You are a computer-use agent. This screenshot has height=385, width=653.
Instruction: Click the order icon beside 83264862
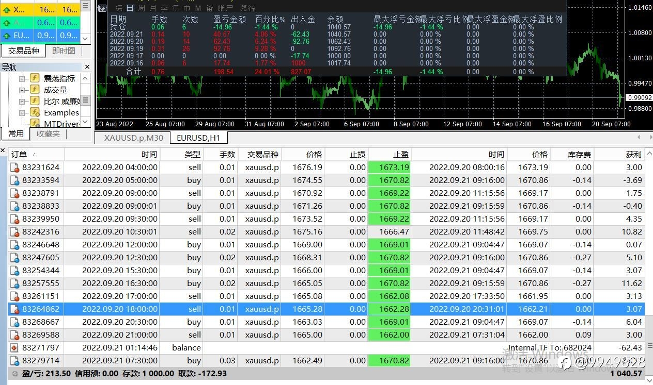pos(15,309)
